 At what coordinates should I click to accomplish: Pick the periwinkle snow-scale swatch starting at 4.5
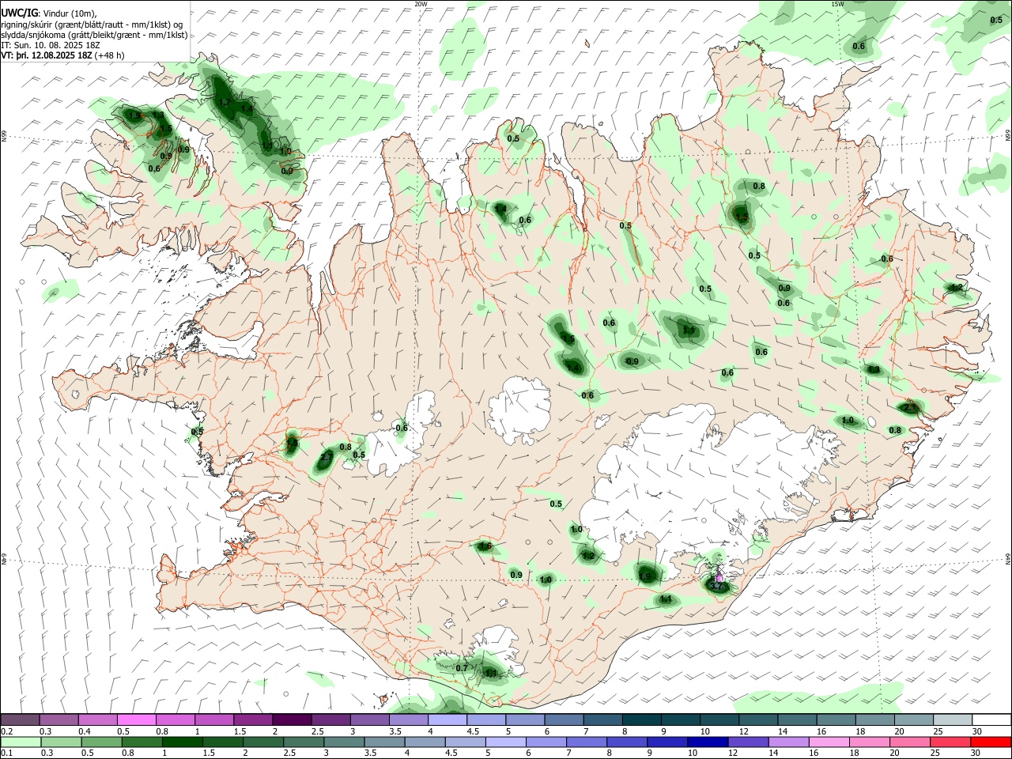pos(485,719)
